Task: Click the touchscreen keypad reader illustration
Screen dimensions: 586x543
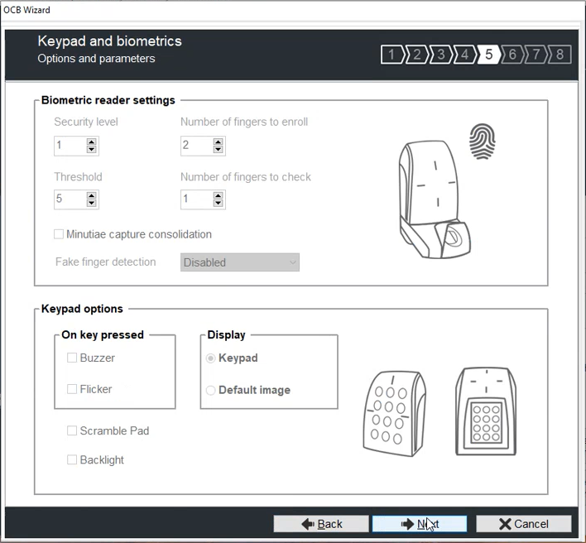Action: pyautogui.click(x=486, y=410)
